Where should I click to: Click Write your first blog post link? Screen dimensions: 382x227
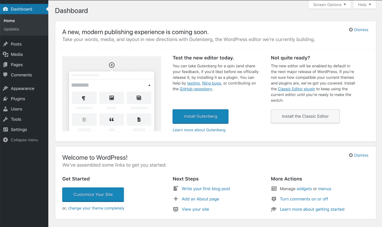[x=206, y=188]
